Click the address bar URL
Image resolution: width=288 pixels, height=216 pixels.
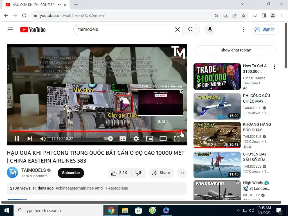[x=72, y=15]
